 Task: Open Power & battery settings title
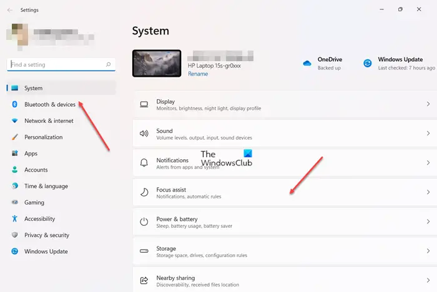tap(177, 219)
